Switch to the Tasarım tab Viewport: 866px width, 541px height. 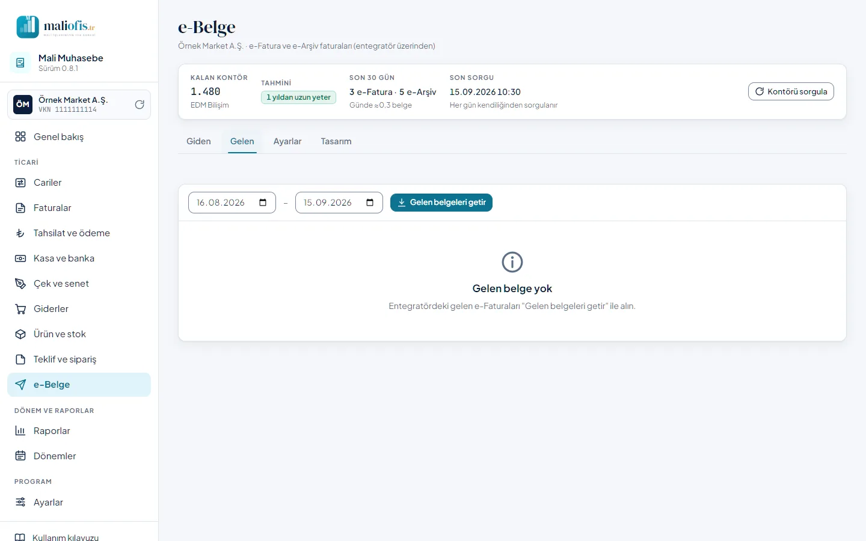tap(336, 141)
